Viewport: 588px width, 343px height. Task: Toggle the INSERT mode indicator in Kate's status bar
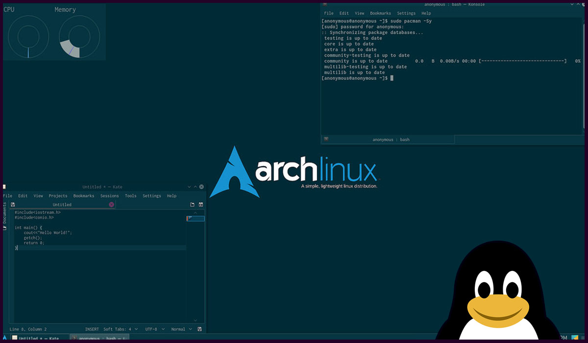(92, 329)
